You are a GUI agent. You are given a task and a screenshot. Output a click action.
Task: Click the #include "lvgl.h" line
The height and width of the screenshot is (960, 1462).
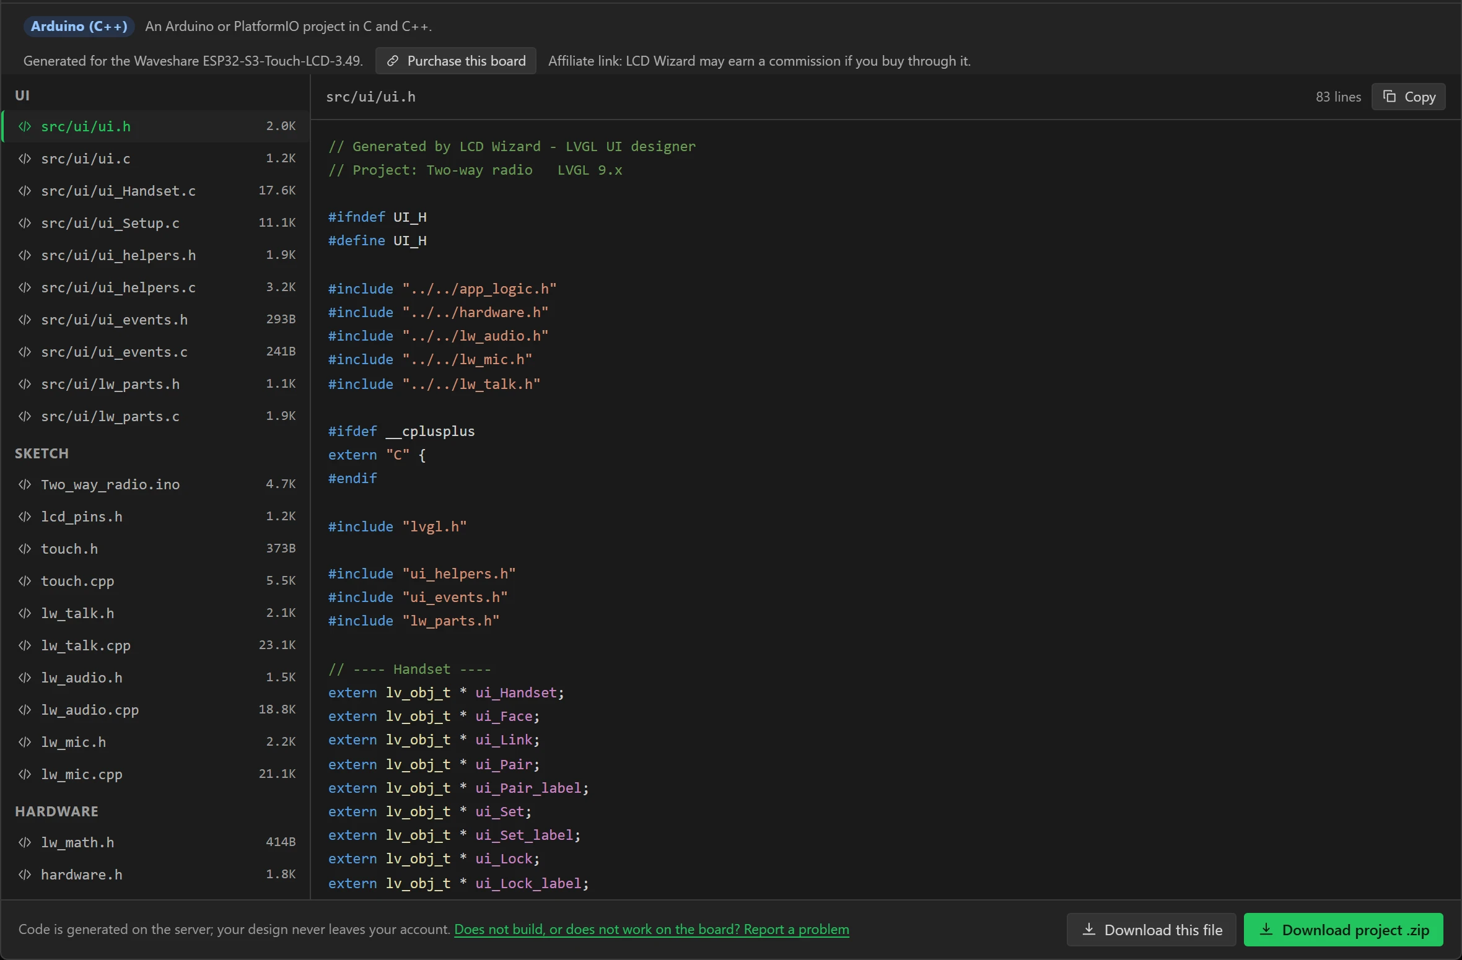coord(397,526)
